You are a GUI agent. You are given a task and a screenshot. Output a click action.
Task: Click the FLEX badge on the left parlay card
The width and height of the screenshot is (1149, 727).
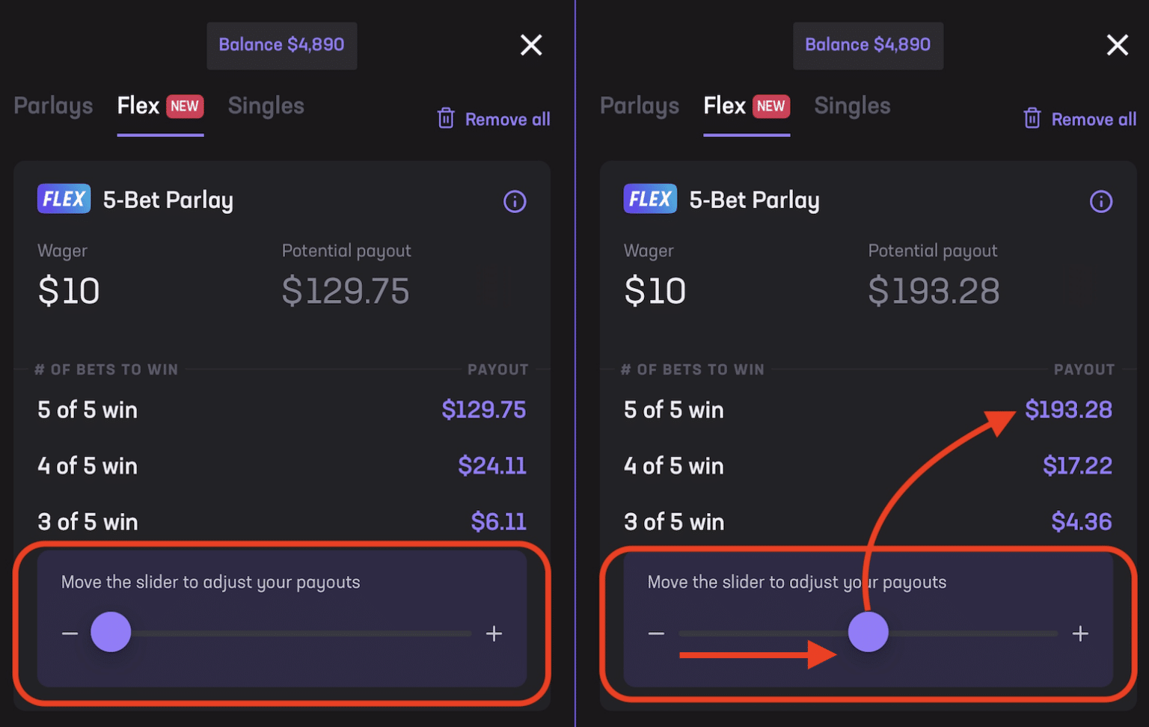tap(64, 199)
